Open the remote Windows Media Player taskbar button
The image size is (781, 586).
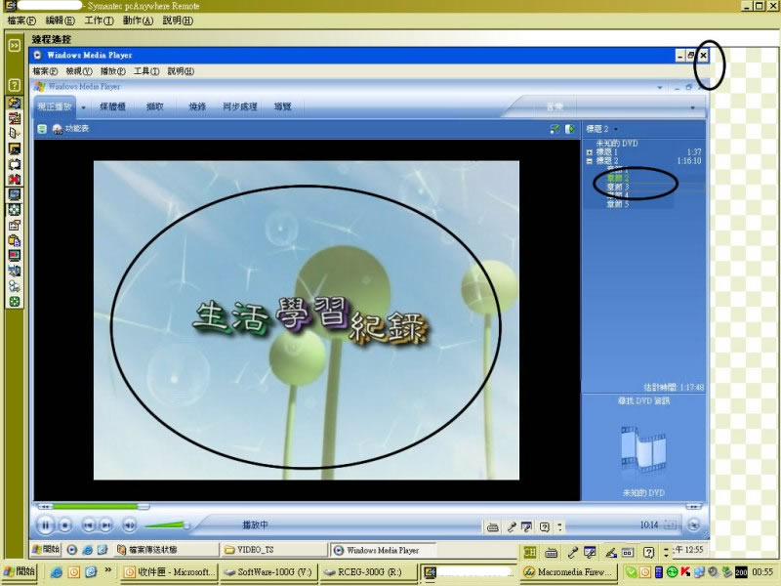point(383,550)
